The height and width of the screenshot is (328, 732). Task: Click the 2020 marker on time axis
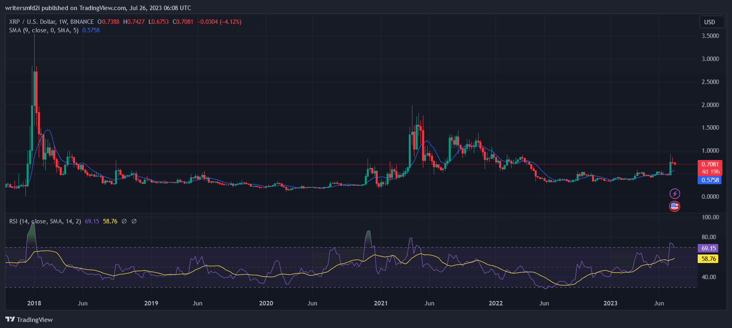point(266,303)
